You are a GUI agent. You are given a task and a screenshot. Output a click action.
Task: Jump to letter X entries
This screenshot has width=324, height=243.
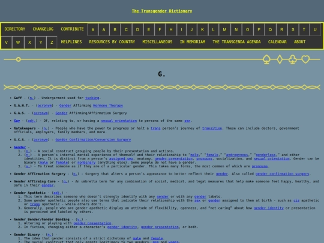click(x=30, y=43)
